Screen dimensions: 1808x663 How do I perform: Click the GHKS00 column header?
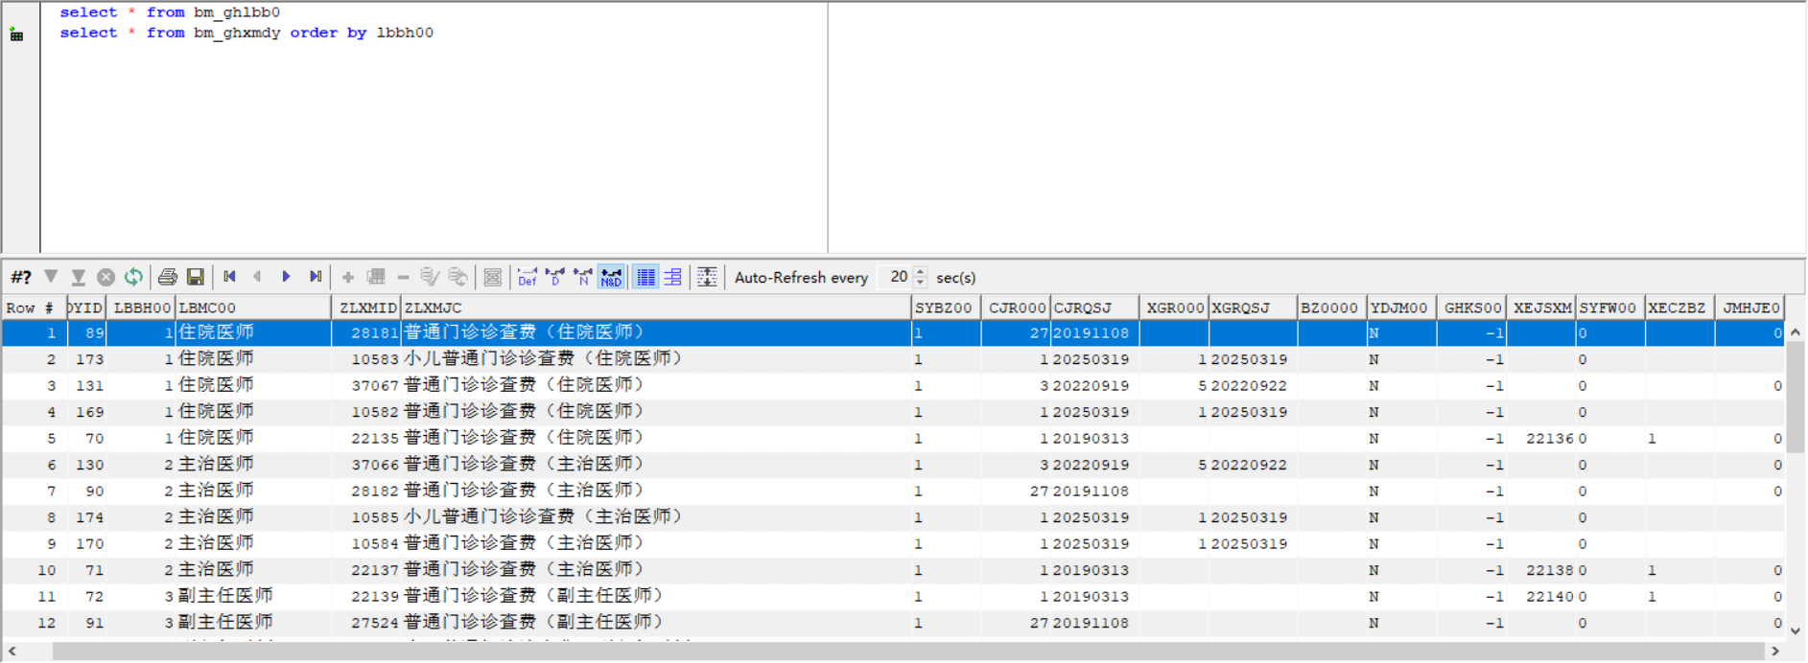(1471, 308)
